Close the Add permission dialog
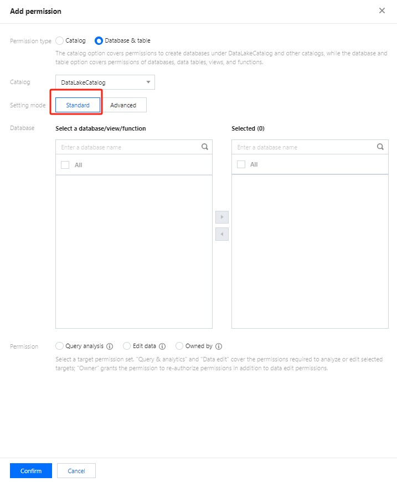The height and width of the screenshot is (482, 397). (x=381, y=11)
